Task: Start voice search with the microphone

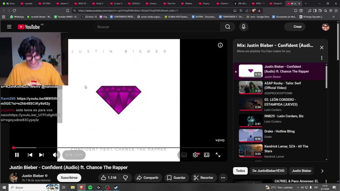Action: (244, 27)
